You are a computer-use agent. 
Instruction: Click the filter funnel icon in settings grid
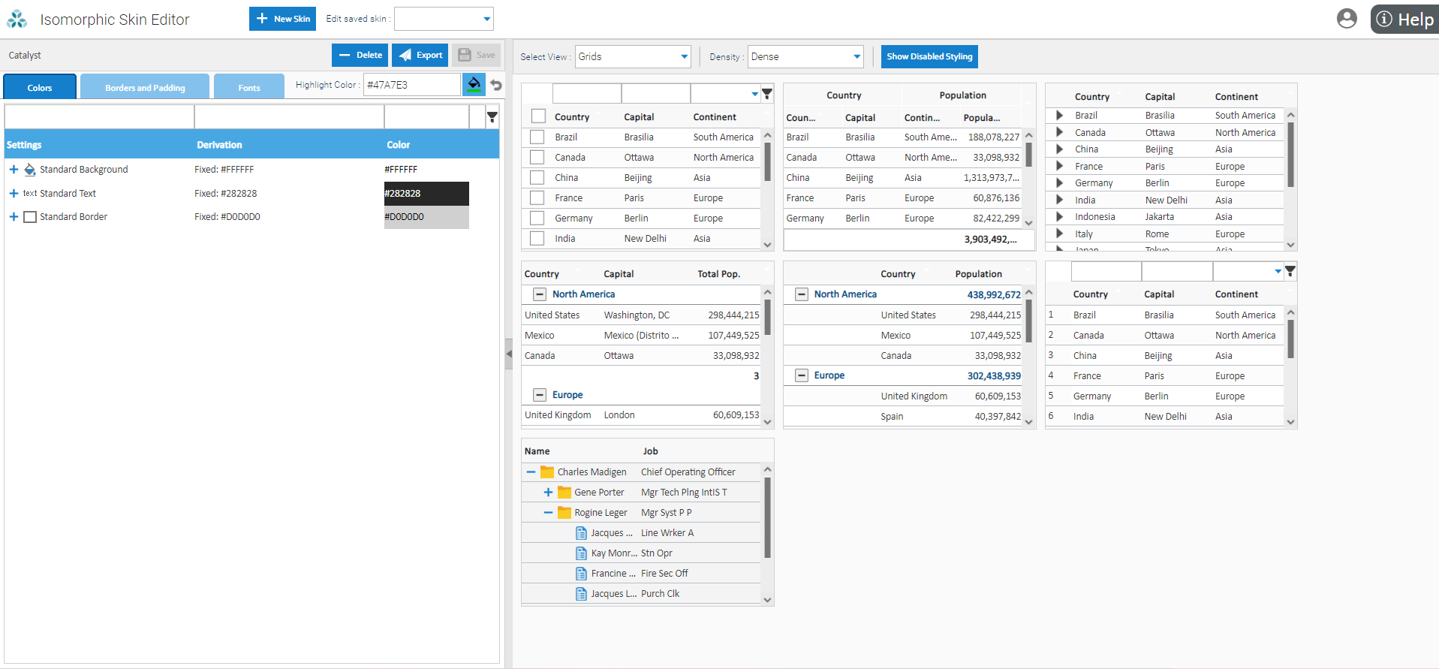coord(492,117)
